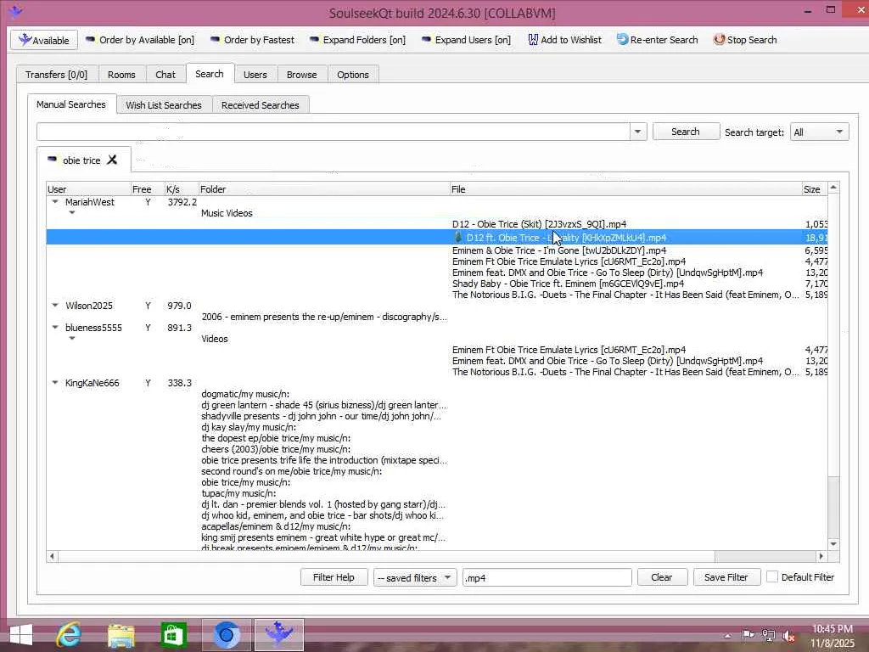Toggle Order by Fastest option
Viewport: 869px width, 652px height.
pyautogui.click(x=252, y=40)
